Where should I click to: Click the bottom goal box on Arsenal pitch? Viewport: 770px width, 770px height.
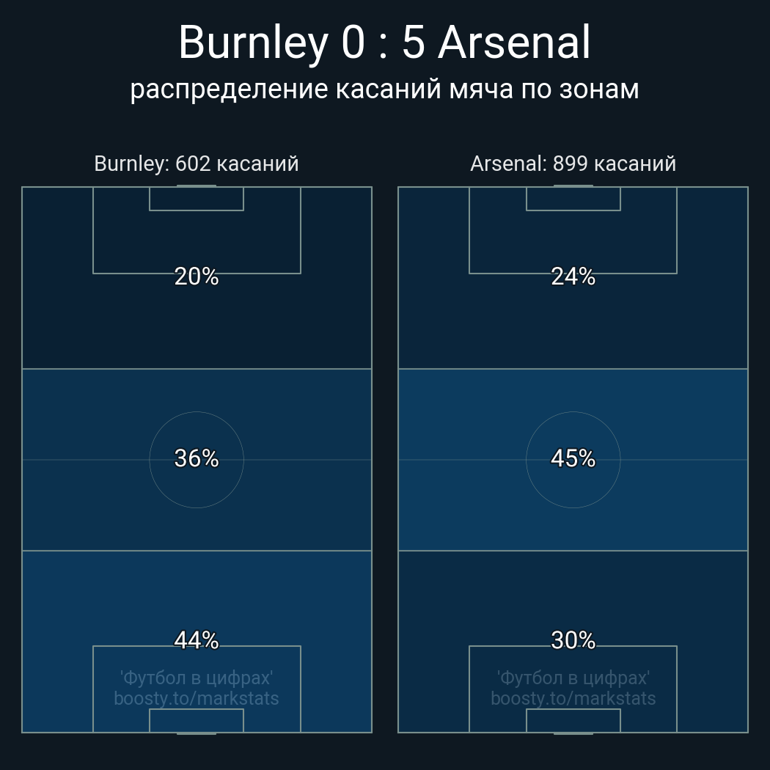pyautogui.click(x=573, y=721)
